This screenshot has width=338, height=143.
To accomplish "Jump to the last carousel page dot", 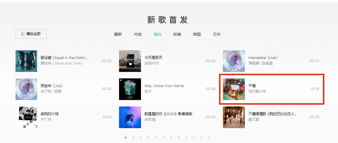I will coord(209,137).
